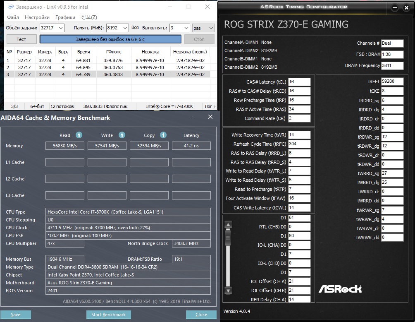This screenshot has width=415, height=322.
Task: Click the tRCD value field
Action: tap(299, 91)
